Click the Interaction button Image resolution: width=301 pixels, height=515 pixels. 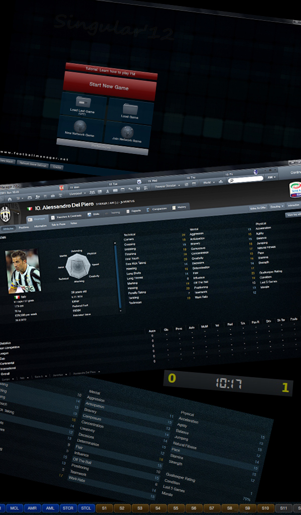[294, 205]
